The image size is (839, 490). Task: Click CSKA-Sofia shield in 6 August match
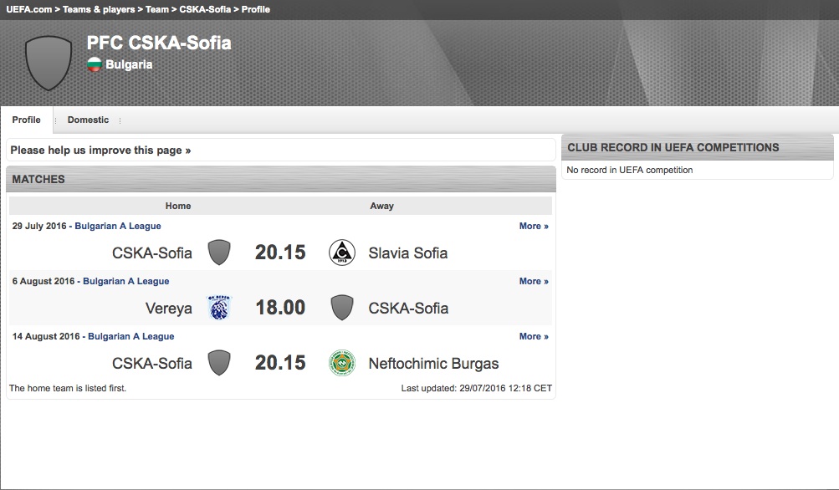click(x=341, y=308)
